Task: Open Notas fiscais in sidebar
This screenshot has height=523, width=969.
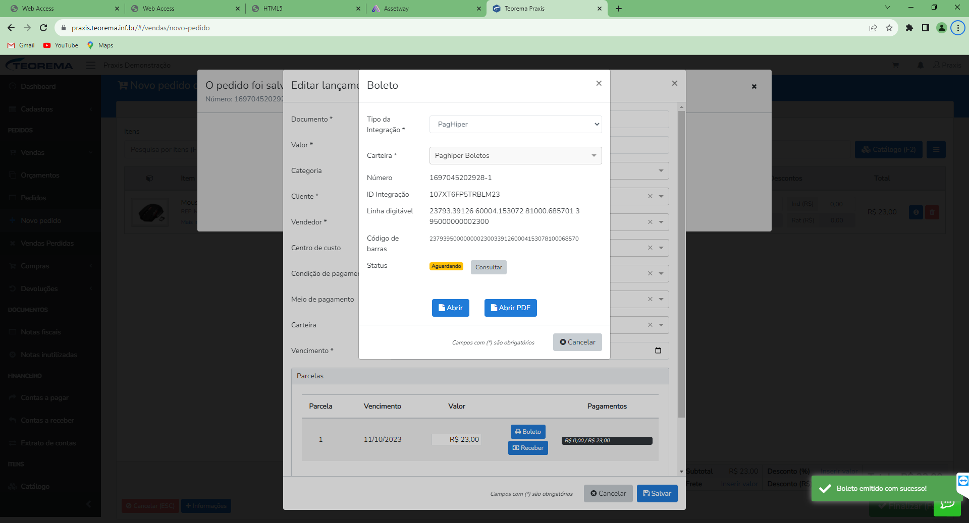Action: pos(41,332)
